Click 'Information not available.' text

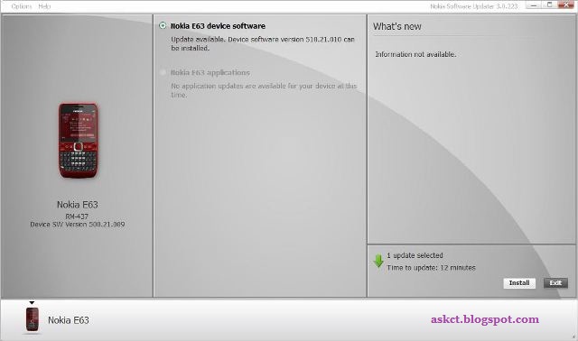click(415, 54)
